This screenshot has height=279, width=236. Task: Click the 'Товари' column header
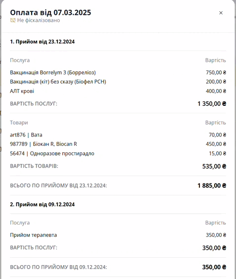click(19, 123)
